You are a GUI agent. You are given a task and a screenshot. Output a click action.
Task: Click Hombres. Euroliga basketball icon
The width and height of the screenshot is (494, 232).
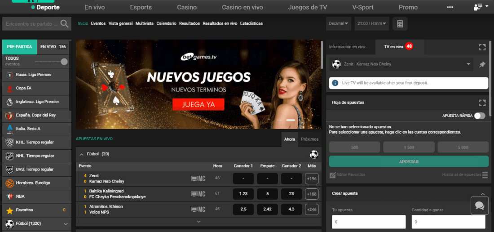10,183
